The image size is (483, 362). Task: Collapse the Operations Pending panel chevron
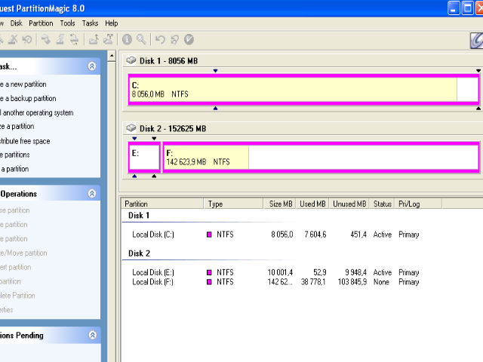92,335
